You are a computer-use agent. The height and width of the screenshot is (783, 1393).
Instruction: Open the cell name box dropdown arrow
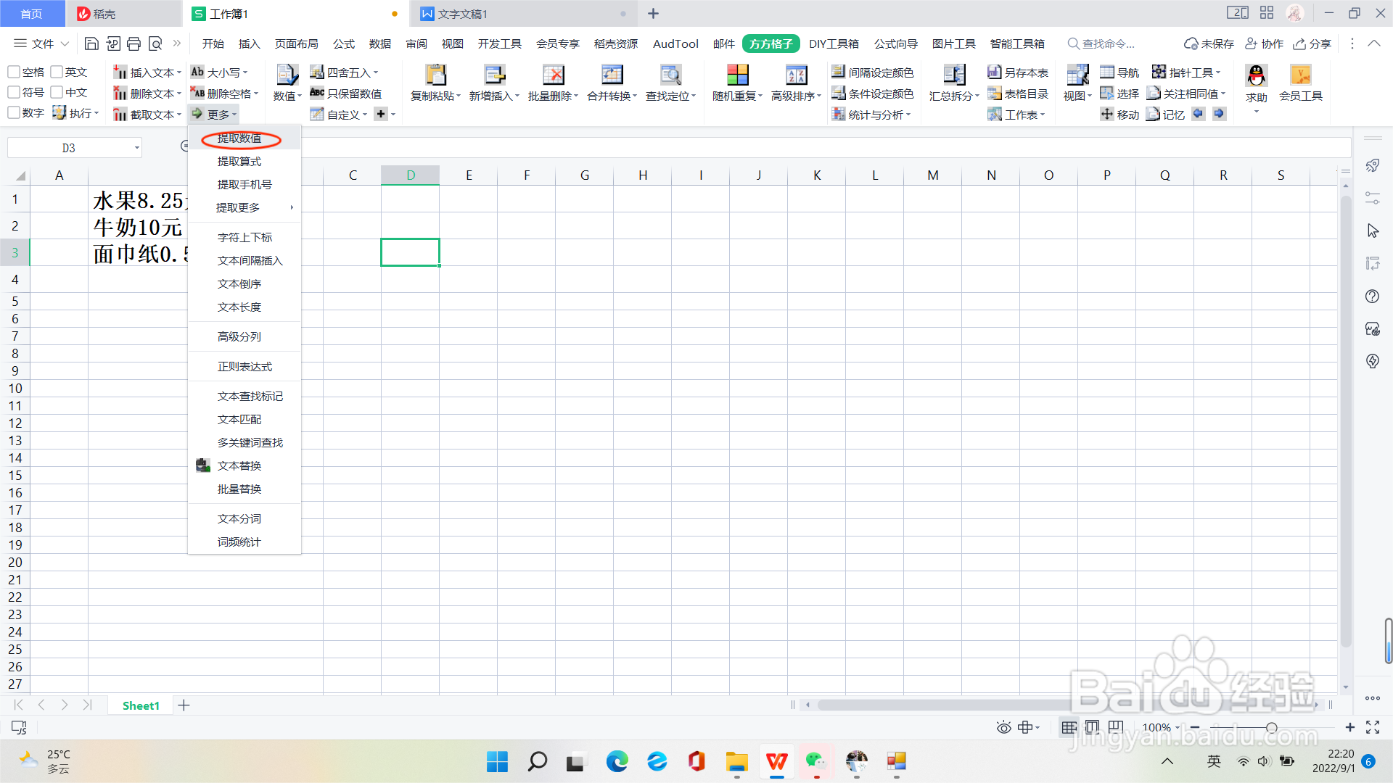tap(136, 148)
